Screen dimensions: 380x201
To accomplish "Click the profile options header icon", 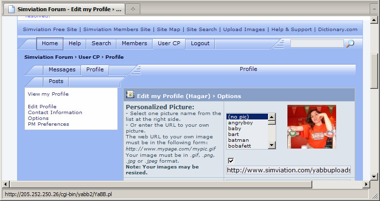I will (x=130, y=95).
